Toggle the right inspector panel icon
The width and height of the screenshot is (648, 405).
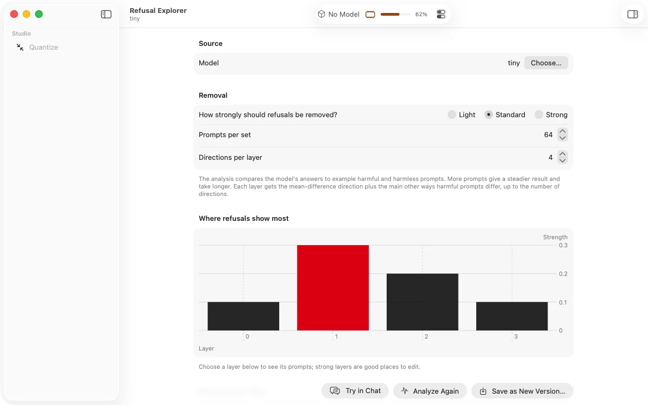click(x=632, y=15)
